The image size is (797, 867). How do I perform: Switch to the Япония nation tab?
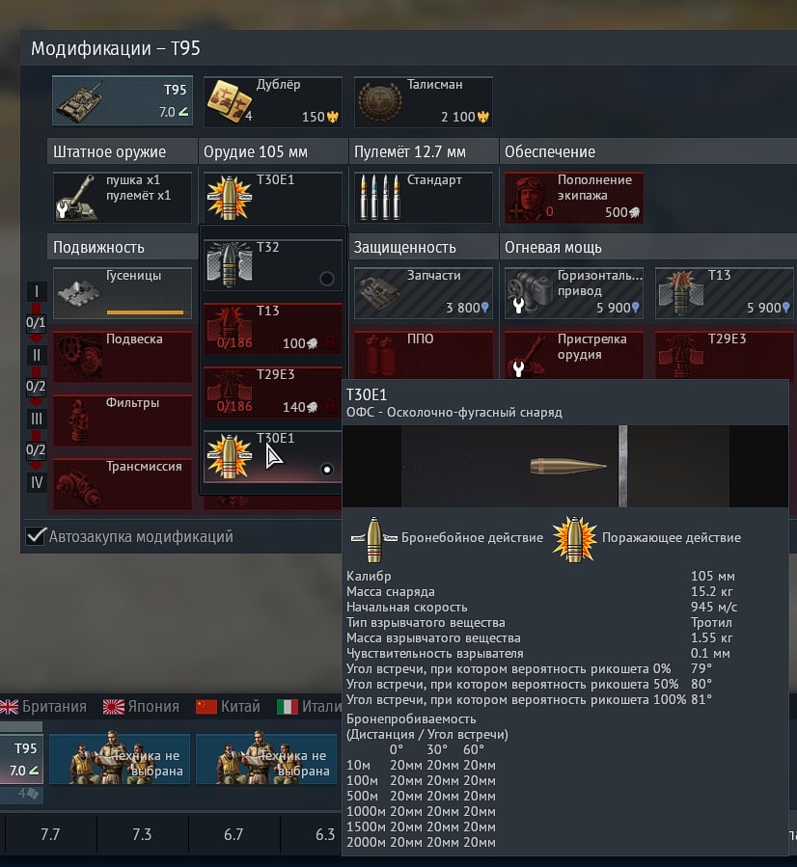[141, 706]
